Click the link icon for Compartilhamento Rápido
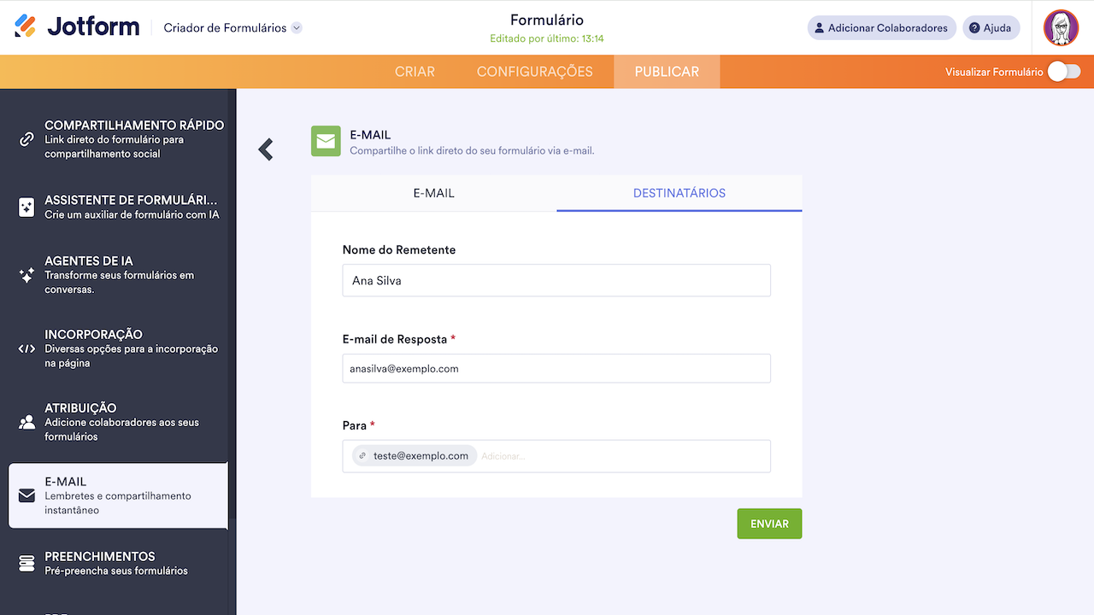The height and width of the screenshot is (615, 1094). pyautogui.click(x=26, y=139)
